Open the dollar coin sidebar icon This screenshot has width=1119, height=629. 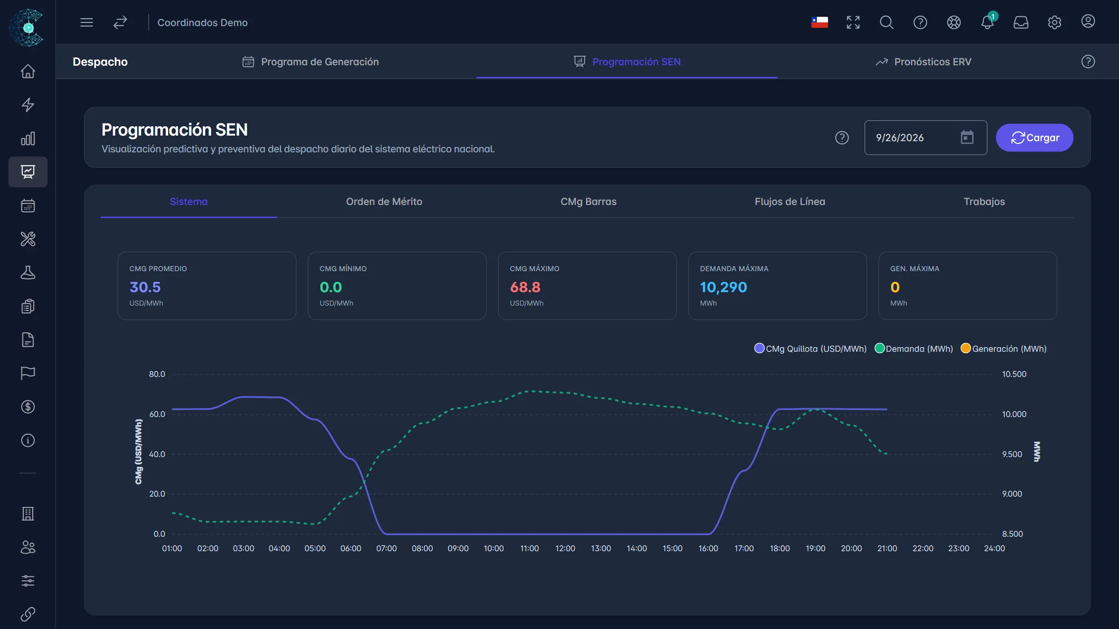click(28, 407)
